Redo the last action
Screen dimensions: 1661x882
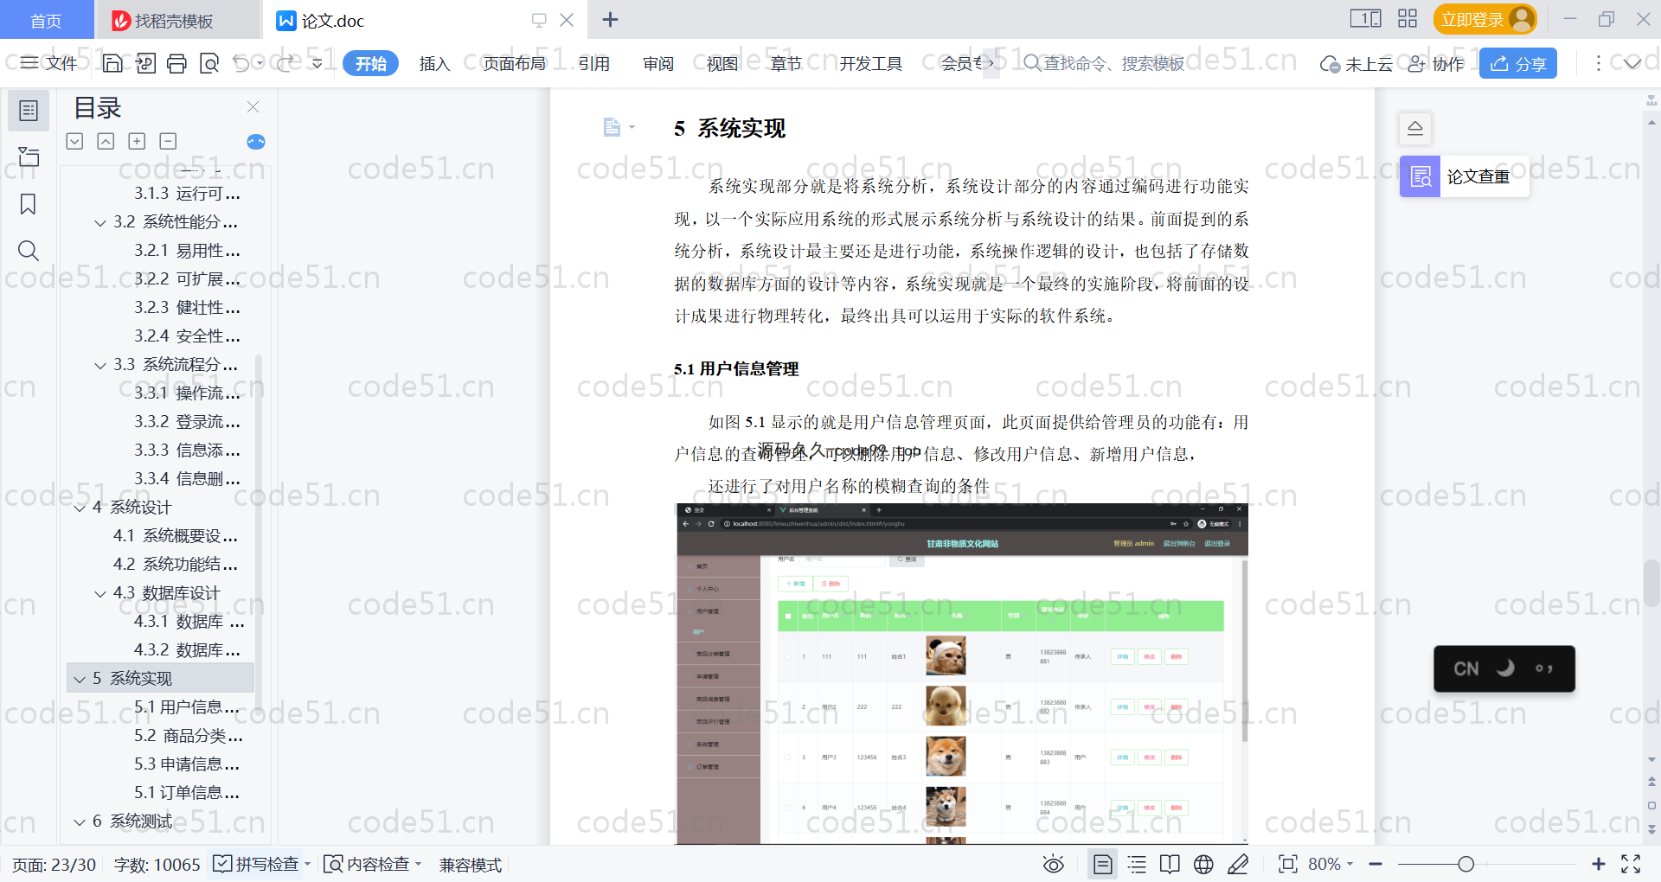coord(285,63)
